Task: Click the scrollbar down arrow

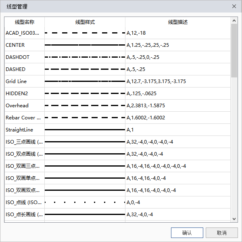Action: click(x=234, y=219)
